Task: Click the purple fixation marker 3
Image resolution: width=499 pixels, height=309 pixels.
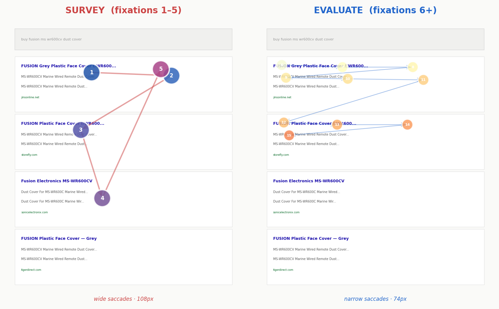Action: tap(81, 130)
